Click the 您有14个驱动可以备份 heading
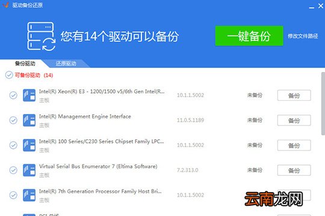 120,37
